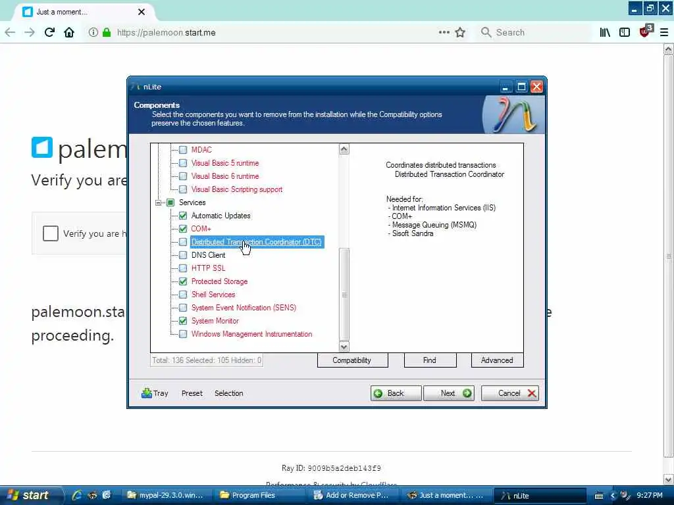Cancel the nLite wizard
Screen dimensions: 674x505
510,393
